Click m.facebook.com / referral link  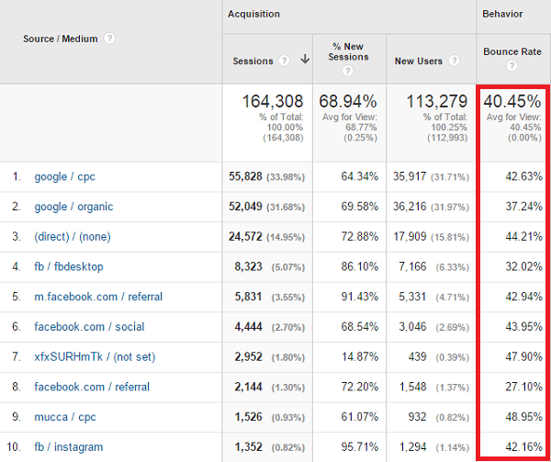click(x=98, y=297)
